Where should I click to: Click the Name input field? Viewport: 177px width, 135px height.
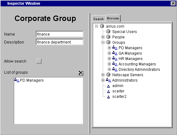[x=60, y=34]
